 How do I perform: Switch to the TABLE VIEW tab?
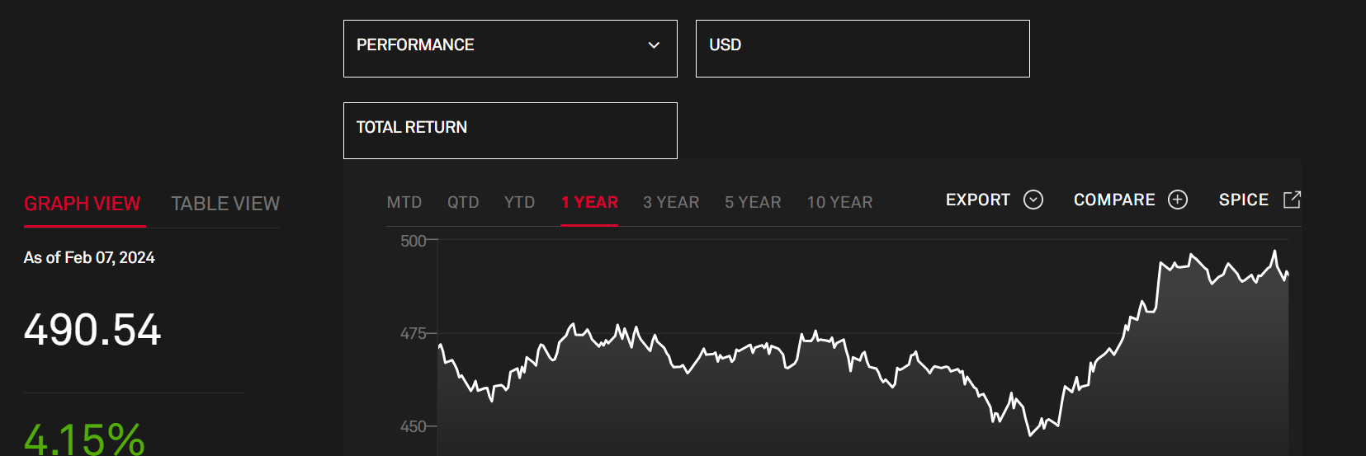click(225, 204)
